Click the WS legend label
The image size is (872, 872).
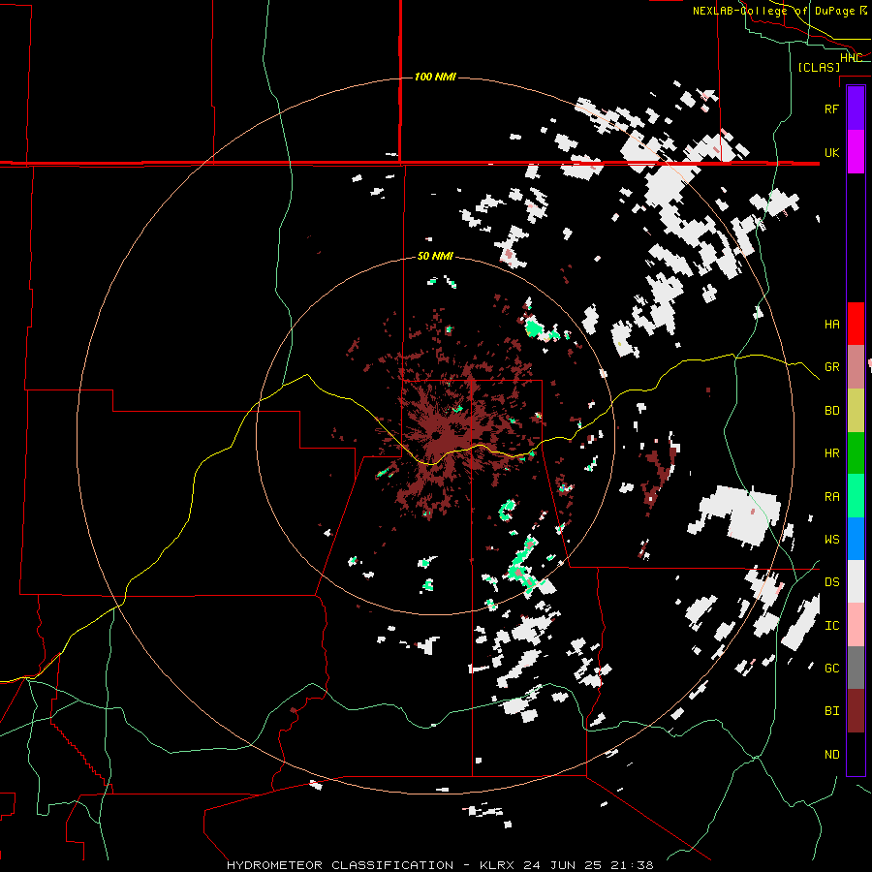(831, 540)
